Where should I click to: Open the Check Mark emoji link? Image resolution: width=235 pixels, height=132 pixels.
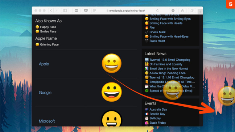click(x=157, y=32)
